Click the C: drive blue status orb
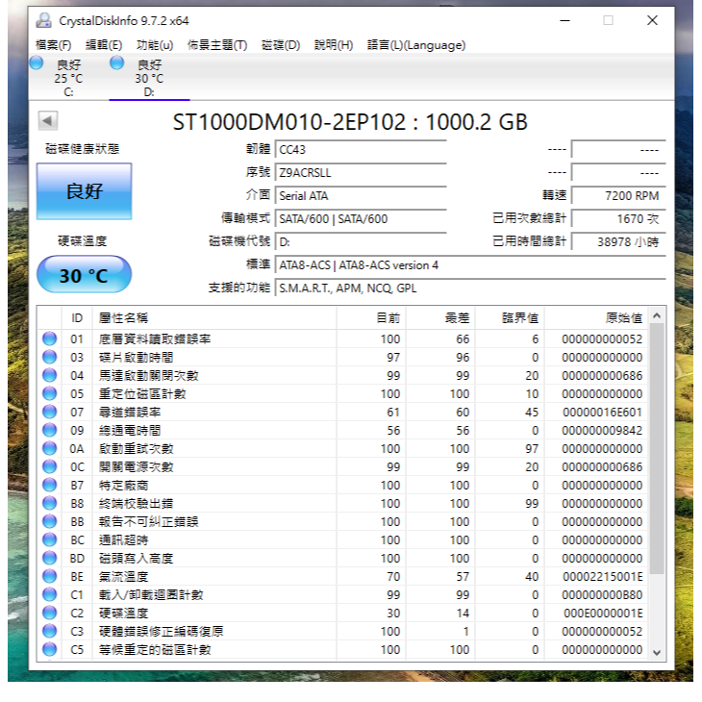Viewport: 702px width, 702px height. (x=37, y=63)
